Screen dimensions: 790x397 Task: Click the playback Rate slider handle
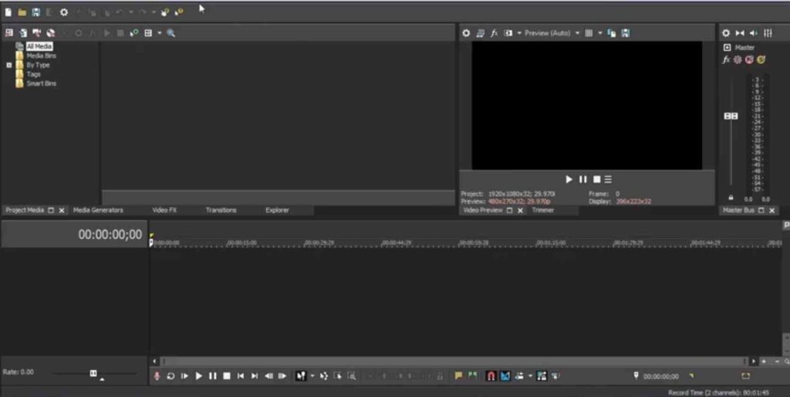93,373
